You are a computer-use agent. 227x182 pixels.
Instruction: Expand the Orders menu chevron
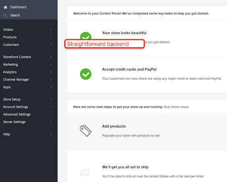tap(51, 30)
